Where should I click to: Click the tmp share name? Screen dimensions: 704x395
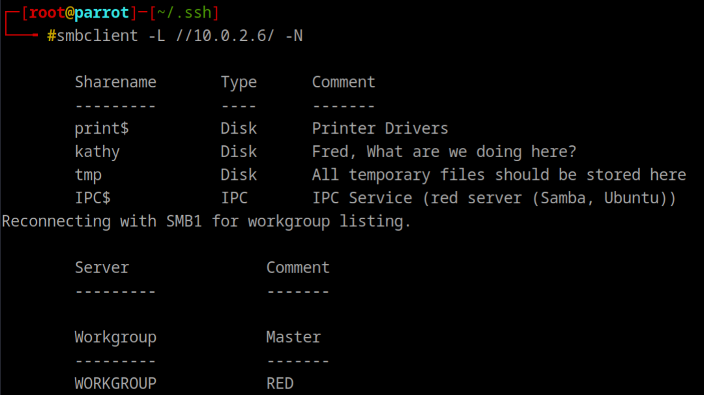(88, 175)
